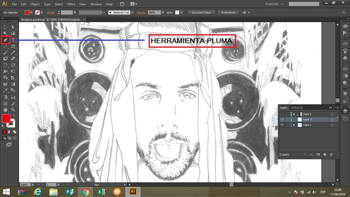
Task: Select the Scale tool
Action: tap(13, 65)
